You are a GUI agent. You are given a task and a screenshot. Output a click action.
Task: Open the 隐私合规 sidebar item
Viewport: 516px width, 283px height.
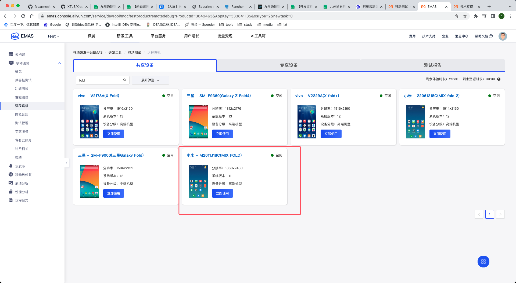pos(22,115)
